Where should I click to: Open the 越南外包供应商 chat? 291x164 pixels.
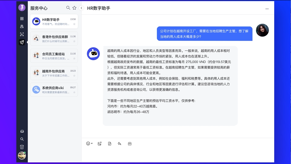(x=54, y=73)
